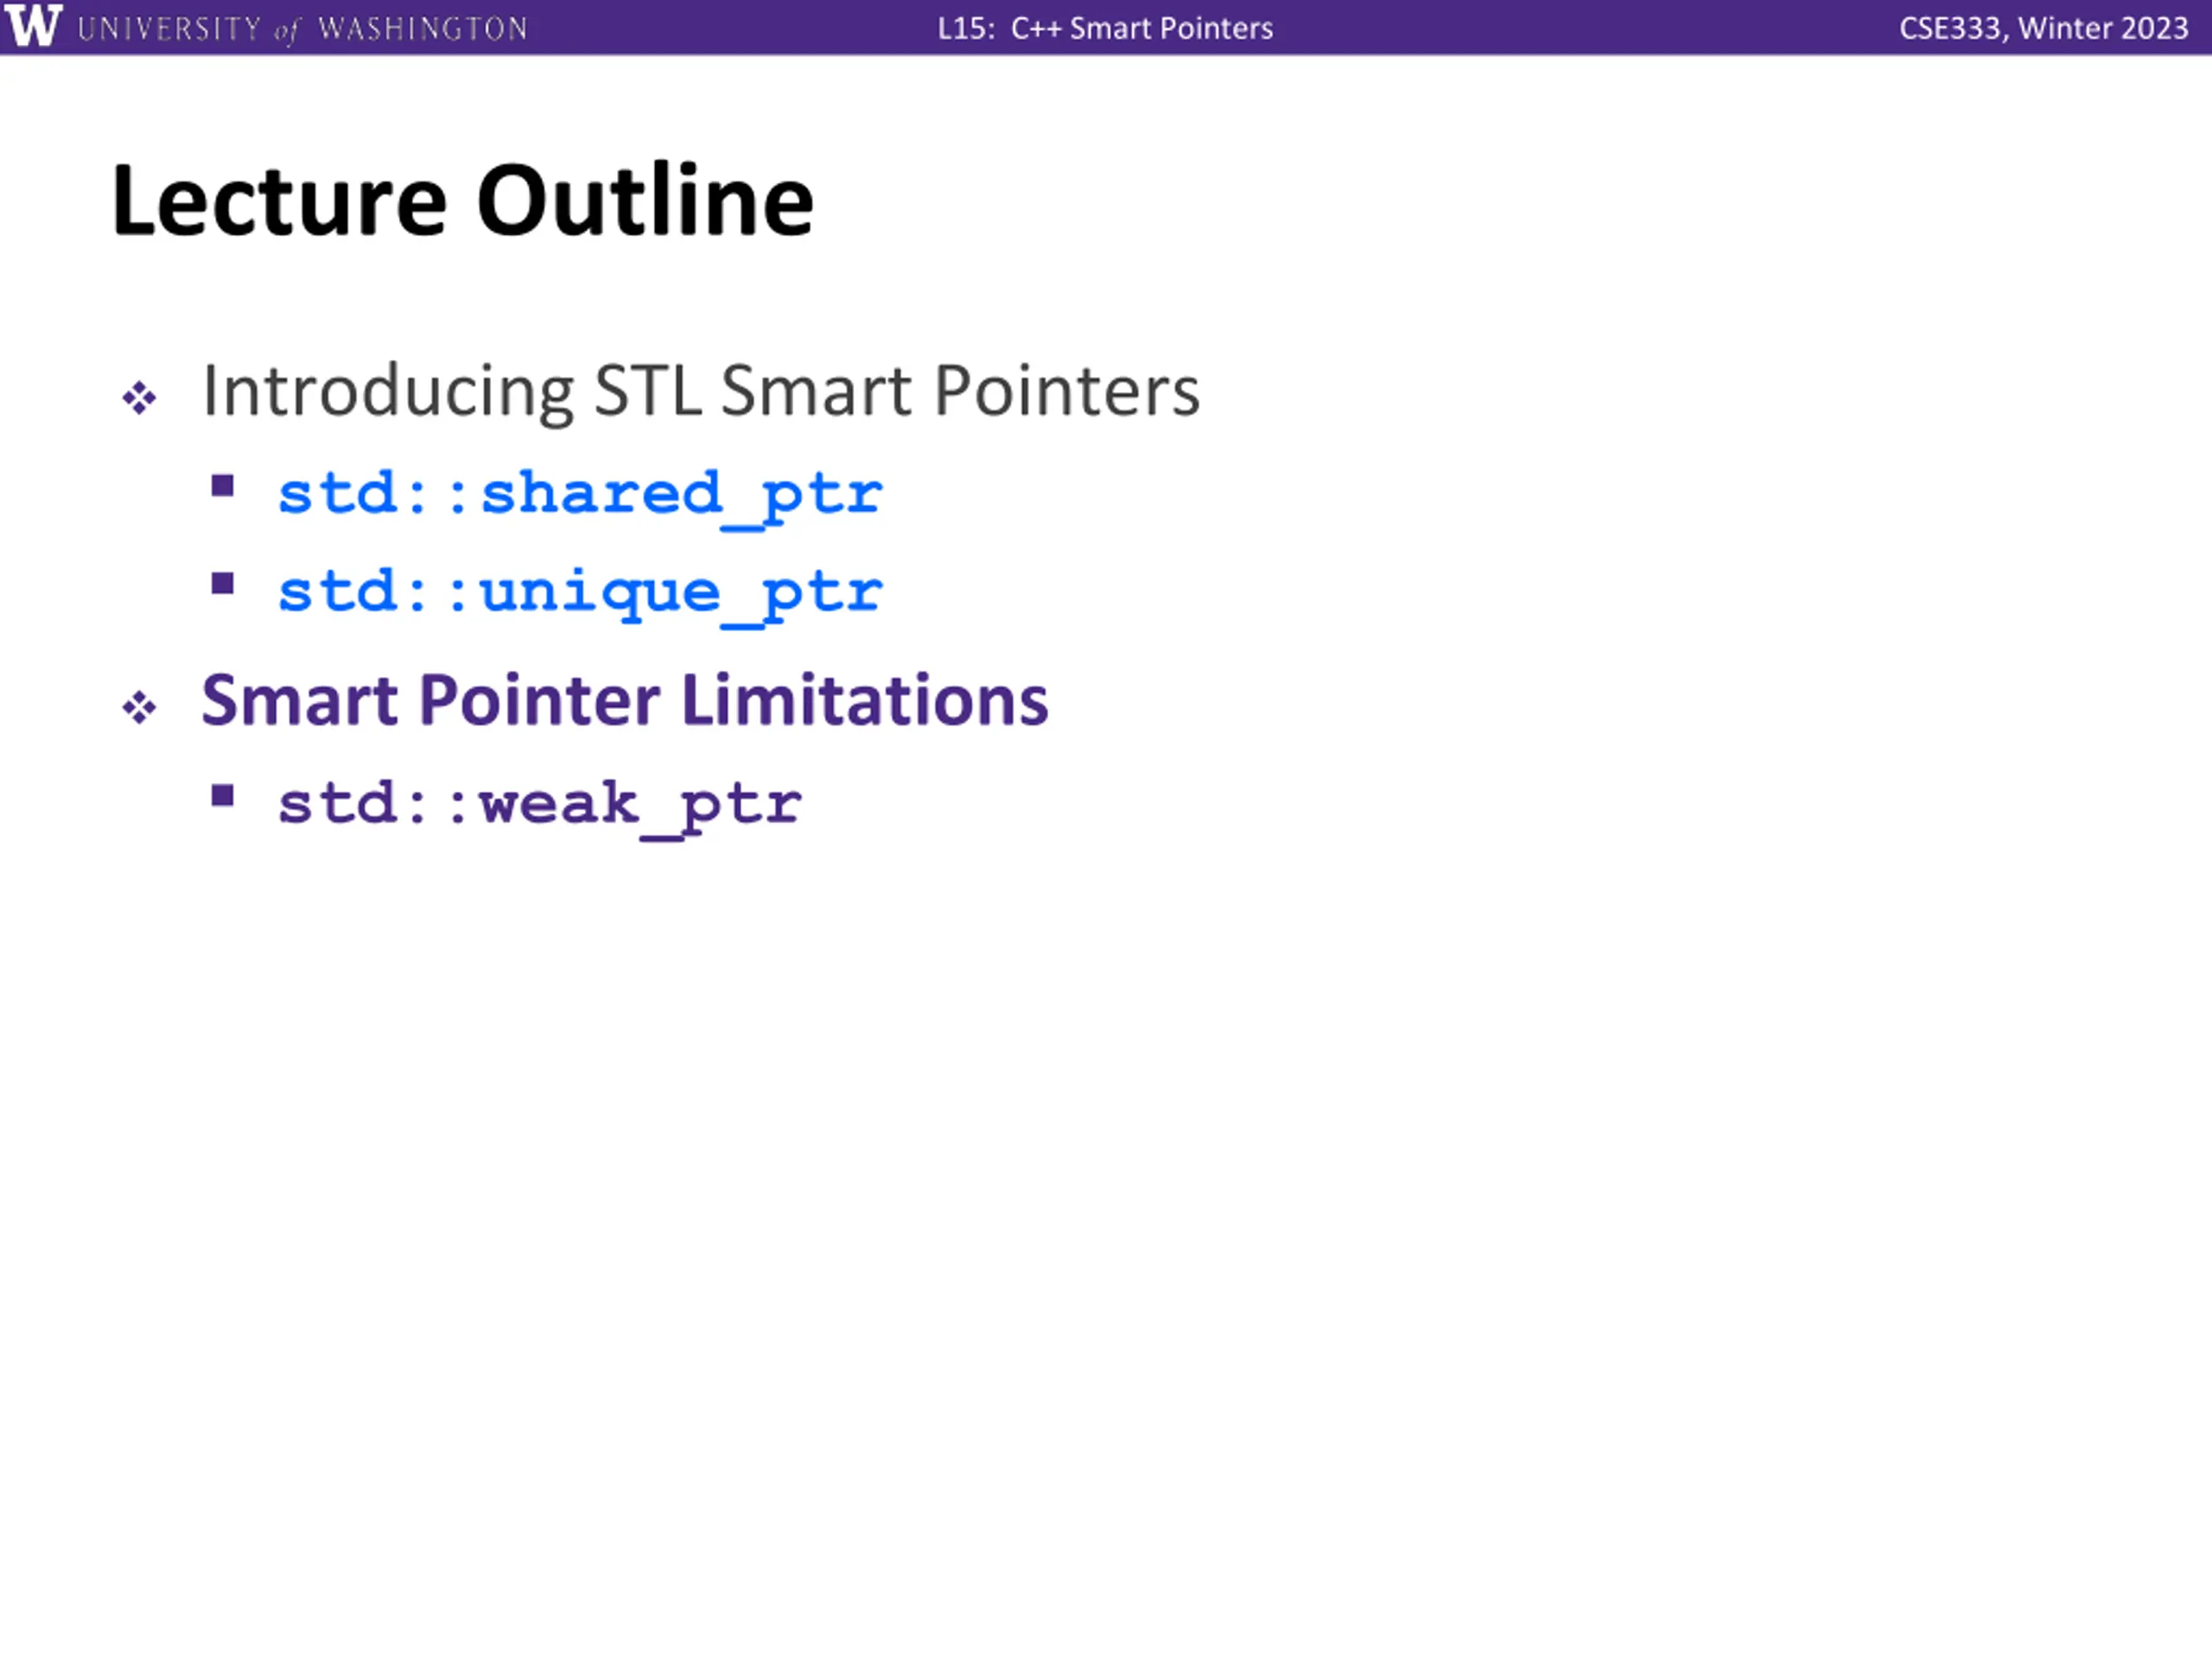Click the 'CSE333, Winter 2023' header text
This screenshot has height=1658, width=2212.
click(x=2043, y=28)
